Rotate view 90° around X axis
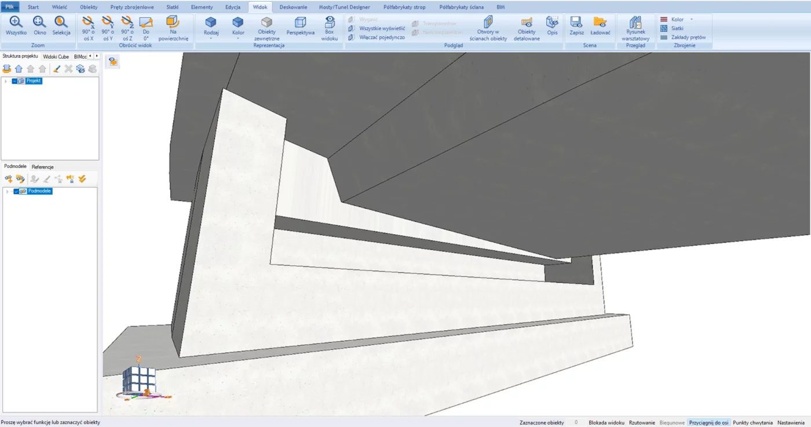Viewport: 811px width, 427px height. [x=87, y=27]
